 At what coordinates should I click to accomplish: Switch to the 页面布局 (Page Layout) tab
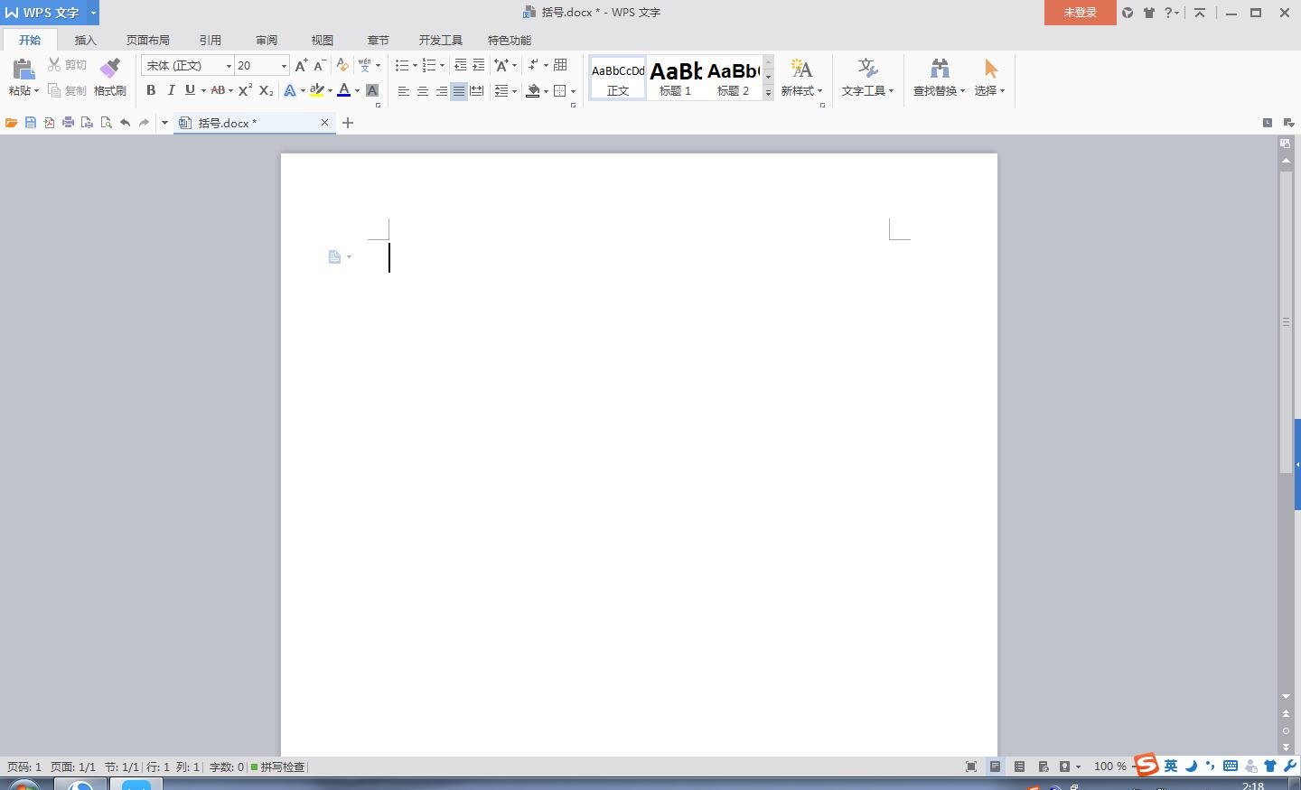point(148,40)
